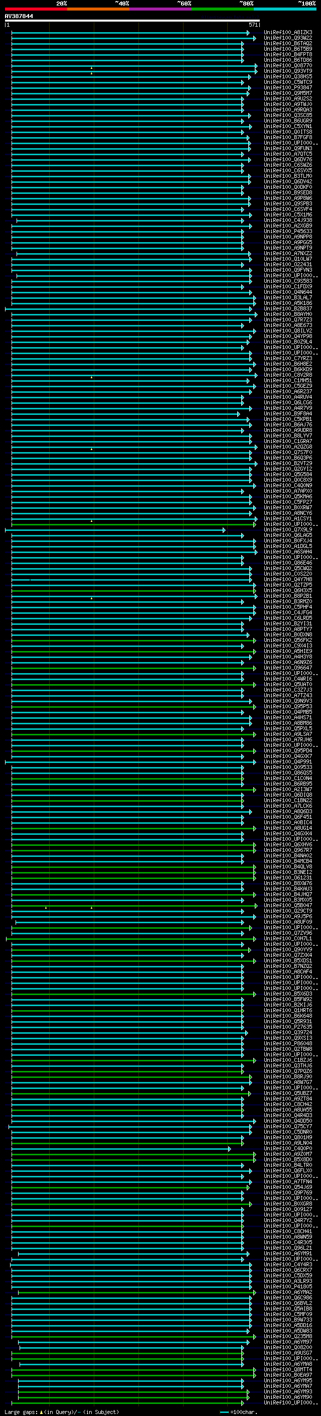
Task: Select hit label UniRef100_C5XYN1
Action: [x=288, y=127]
